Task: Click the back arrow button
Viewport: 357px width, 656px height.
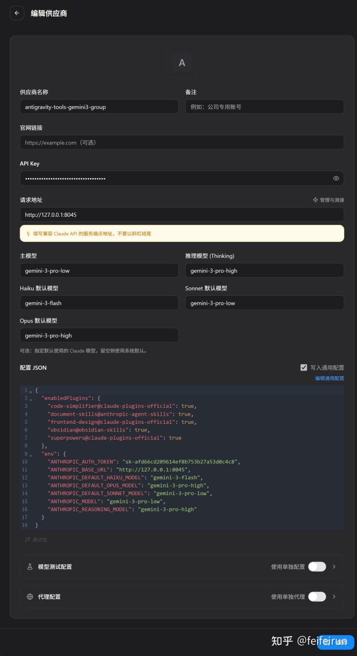Action: (17, 13)
